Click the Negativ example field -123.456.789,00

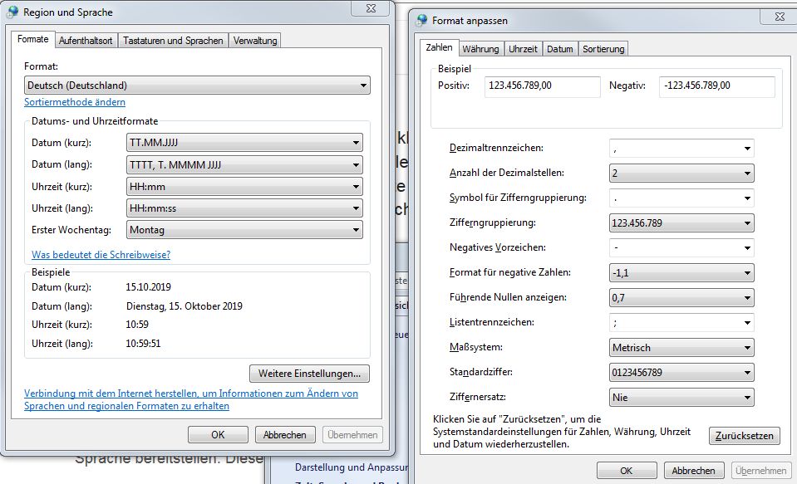(717, 86)
